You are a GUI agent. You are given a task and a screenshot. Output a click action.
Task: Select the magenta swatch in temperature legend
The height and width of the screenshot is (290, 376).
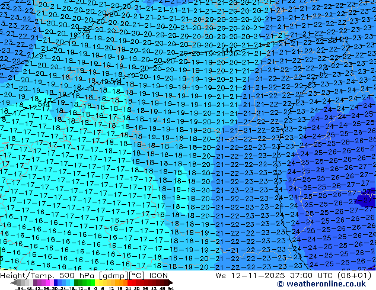point(47,282)
